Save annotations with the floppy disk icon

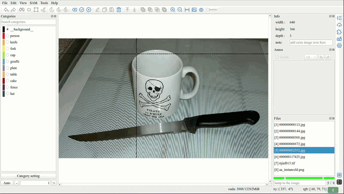[x=112, y=9]
